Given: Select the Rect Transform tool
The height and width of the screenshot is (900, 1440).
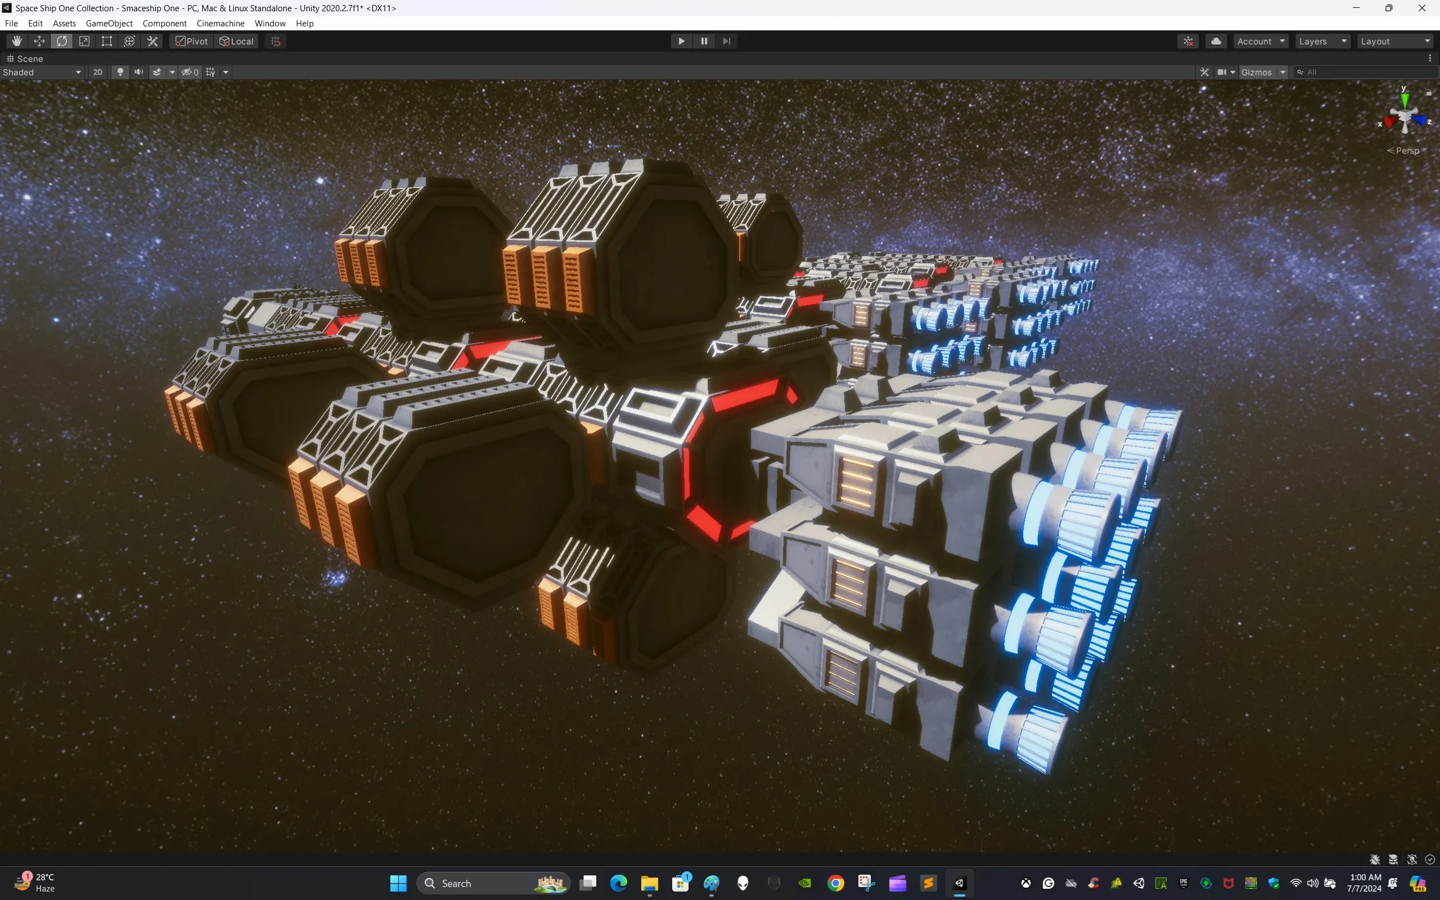Looking at the screenshot, I should point(106,40).
